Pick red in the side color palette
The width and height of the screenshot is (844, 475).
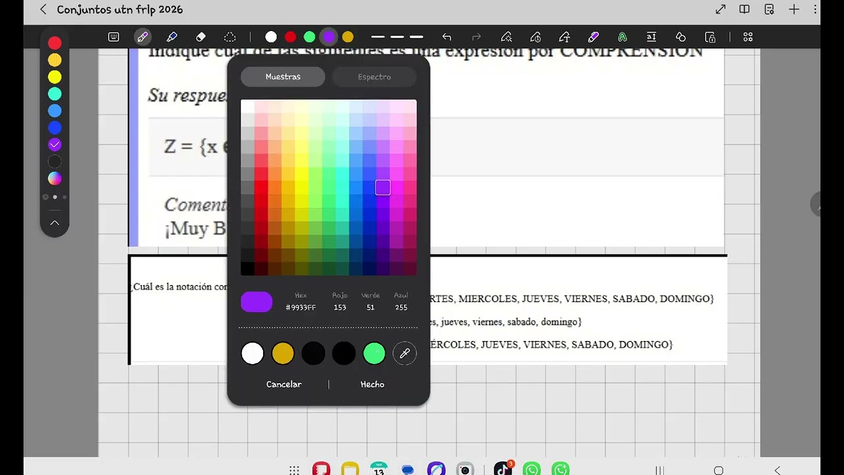pyautogui.click(x=55, y=43)
